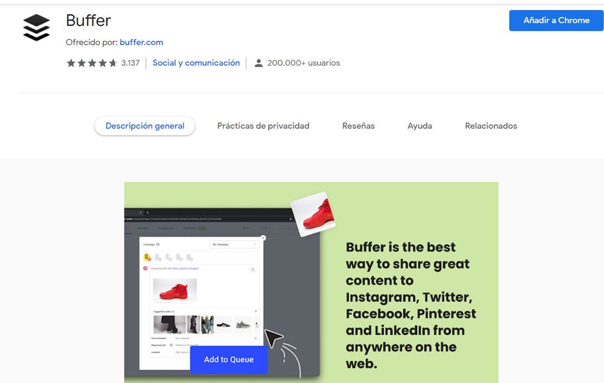This screenshot has width=604, height=383.
Task: Toggle the second greyed-out account avatar
Action: pyautogui.click(x=169, y=258)
